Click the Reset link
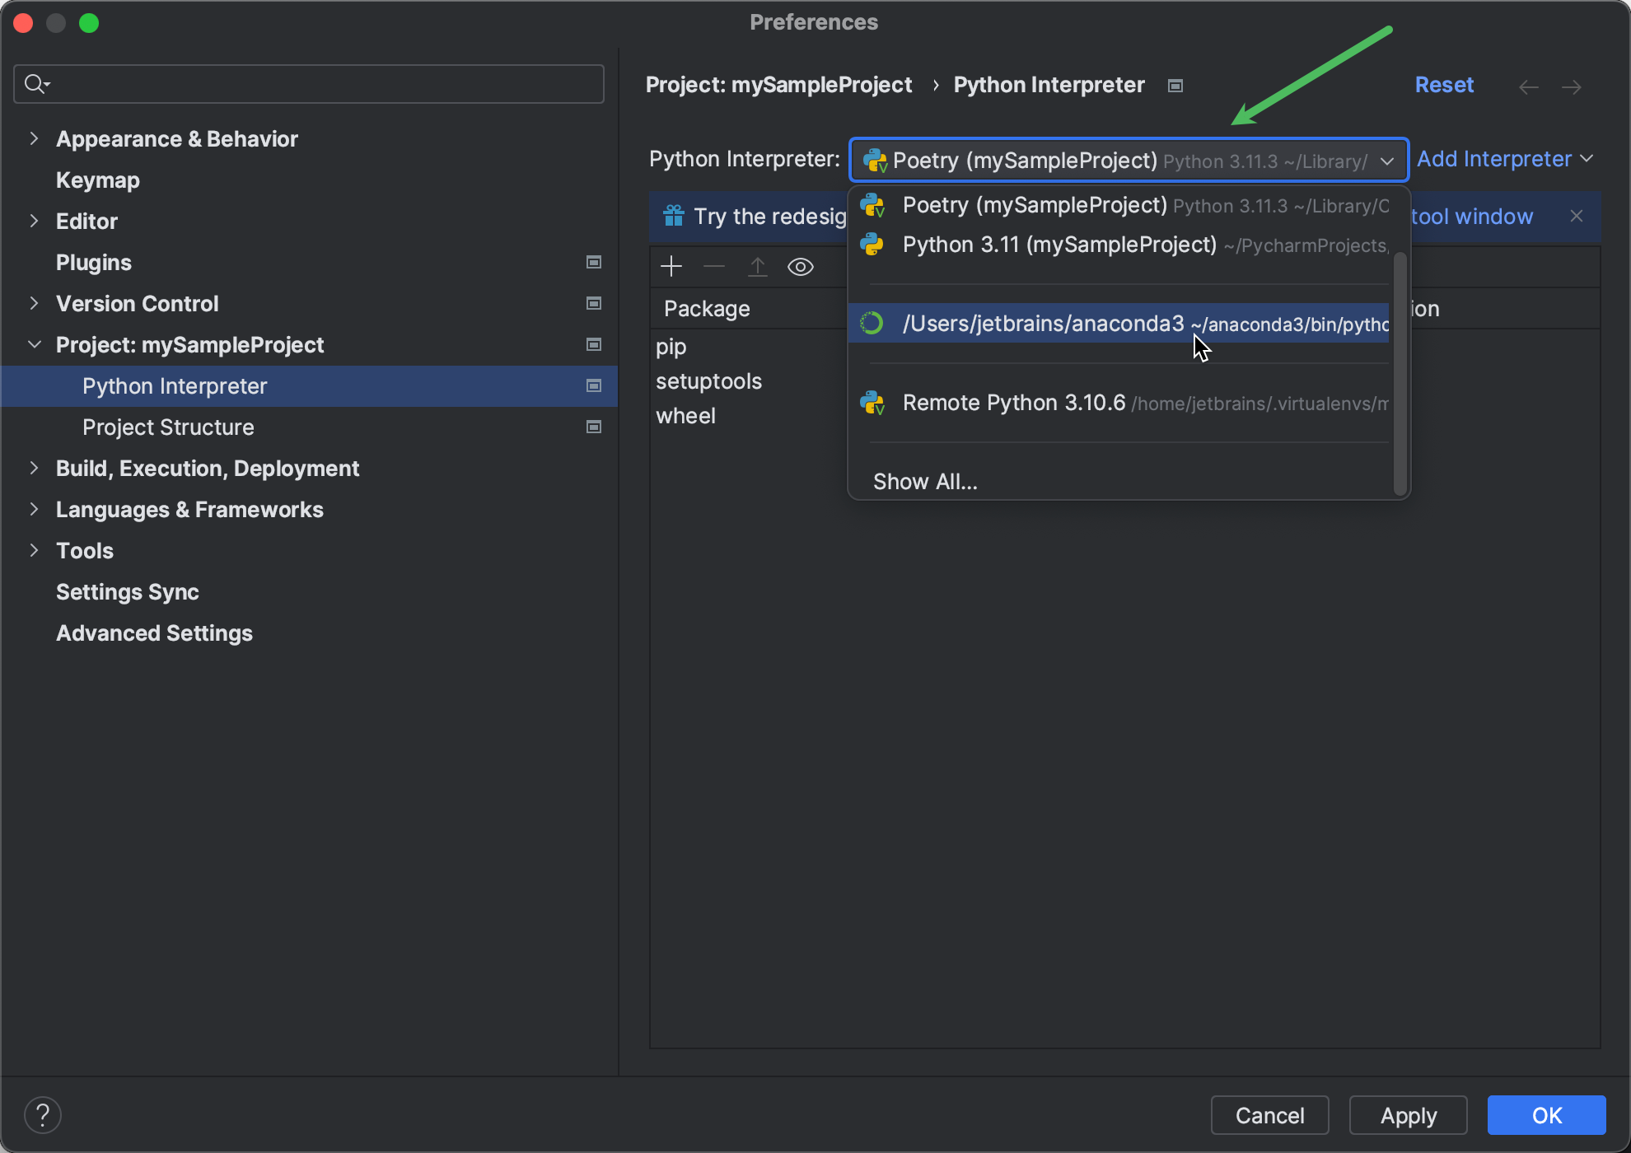The width and height of the screenshot is (1631, 1153). click(1444, 85)
